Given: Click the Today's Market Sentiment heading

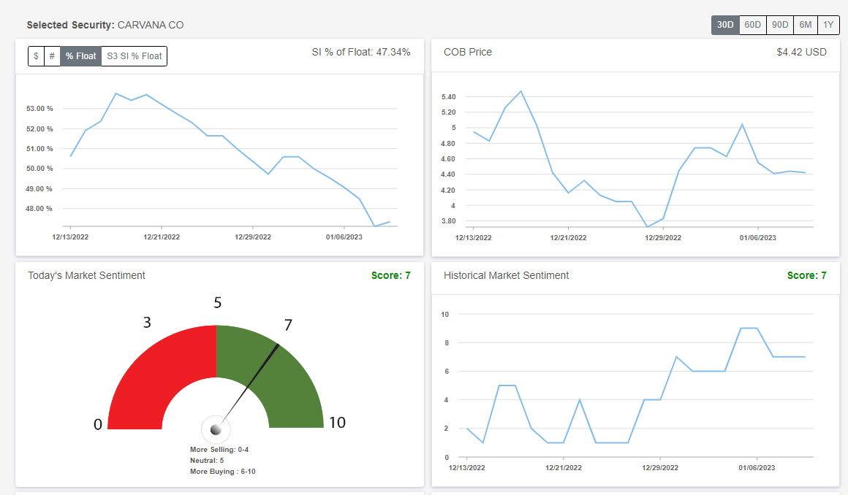Looking at the screenshot, I should coord(86,275).
